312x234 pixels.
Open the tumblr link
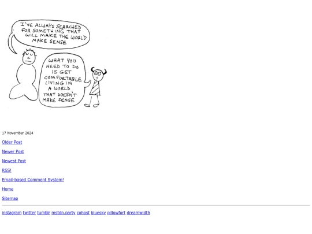point(43,213)
